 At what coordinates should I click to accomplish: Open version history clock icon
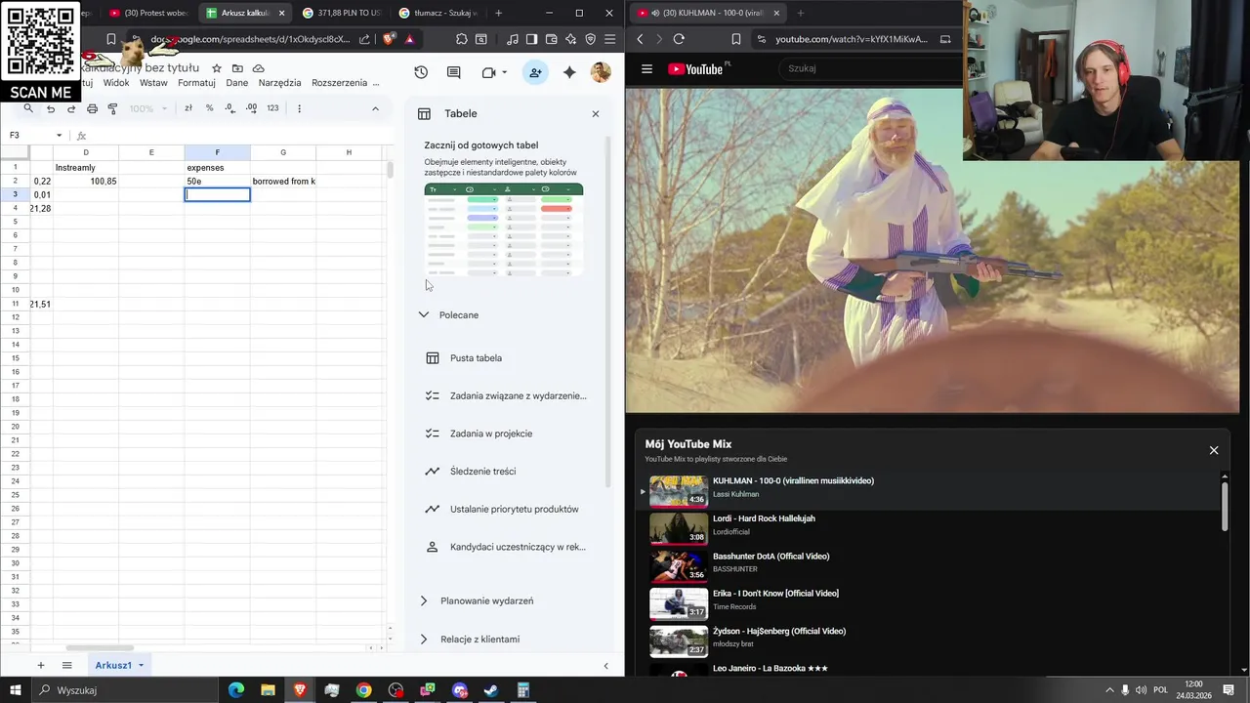(x=421, y=72)
